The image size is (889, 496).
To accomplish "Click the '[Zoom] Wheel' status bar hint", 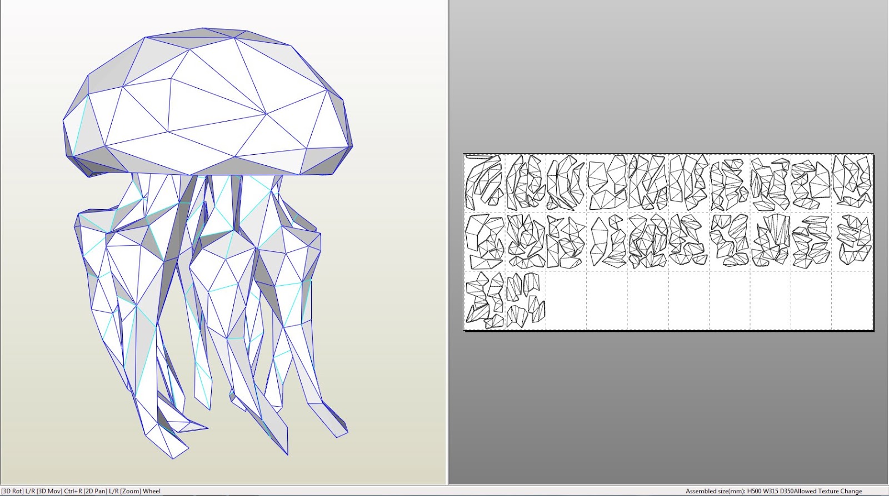I will (141, 491).
